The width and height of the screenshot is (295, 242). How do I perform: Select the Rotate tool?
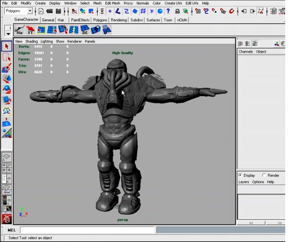[7, 89]
